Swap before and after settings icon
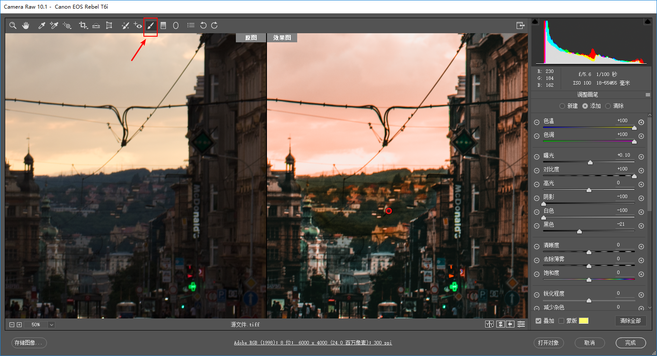Image resolution: width=657 pixels, height=356 pixels. coord(500,324)
